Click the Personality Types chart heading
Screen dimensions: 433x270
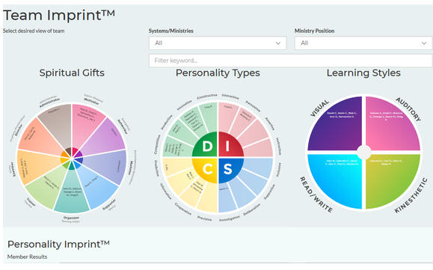pyautogui.click(x=218, y=73)
